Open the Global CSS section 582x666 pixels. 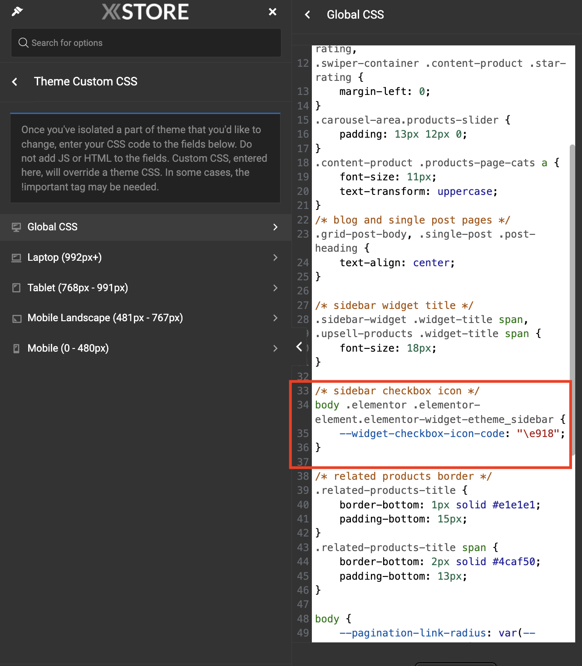(x=145, y=227)
